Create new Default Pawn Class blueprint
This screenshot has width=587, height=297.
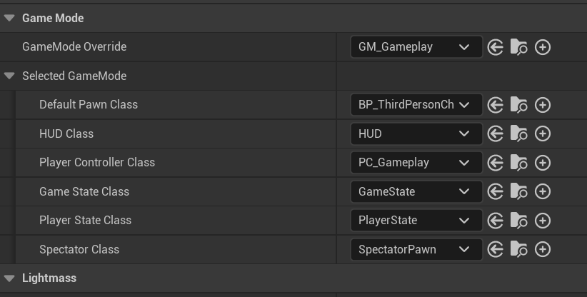543,105
